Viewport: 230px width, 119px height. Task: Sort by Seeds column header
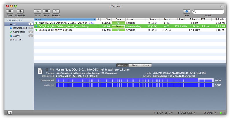(x=152, y=19)
